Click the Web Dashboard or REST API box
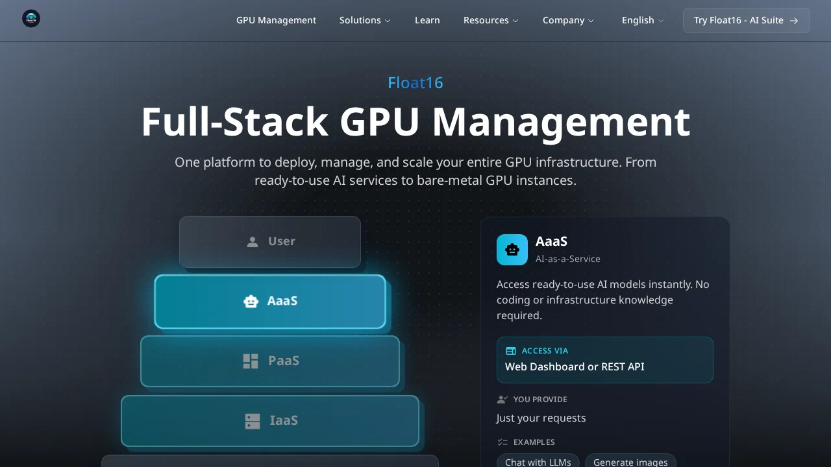 604,360
